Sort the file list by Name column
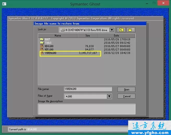Screen dimensions: 171x135 coord(58,35)
